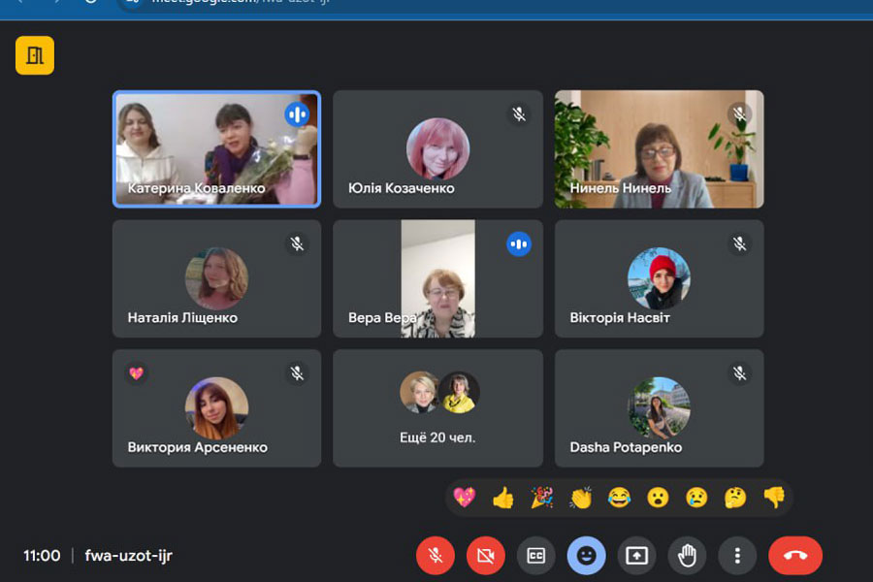Image resolution: width=873 pixels, height=582 pixels.
Task: Click the 11:00 clock text
Action: pos(42,555)
